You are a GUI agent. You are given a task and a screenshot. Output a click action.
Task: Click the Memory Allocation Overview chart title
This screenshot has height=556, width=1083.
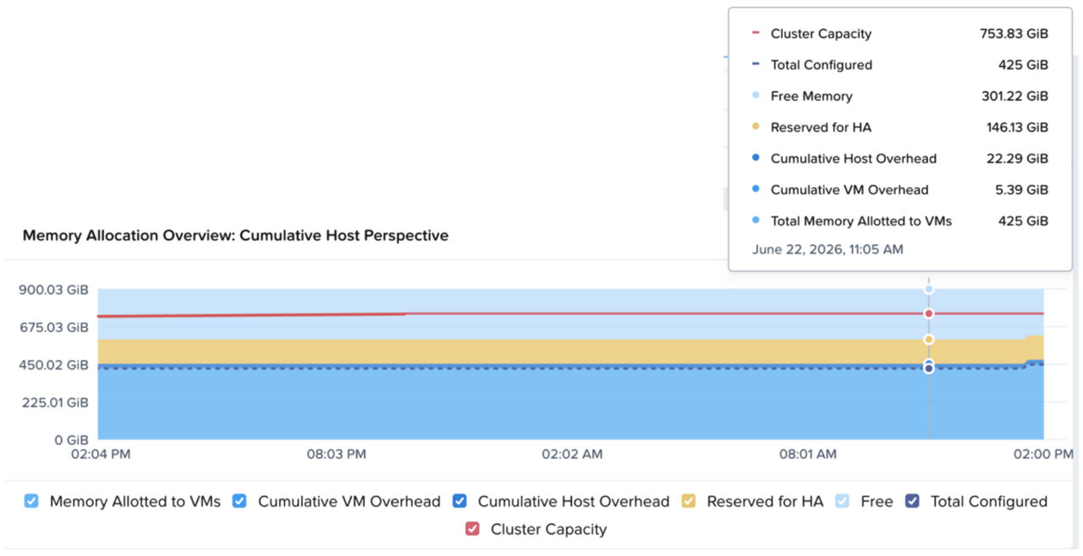click(x=235, y=236)
